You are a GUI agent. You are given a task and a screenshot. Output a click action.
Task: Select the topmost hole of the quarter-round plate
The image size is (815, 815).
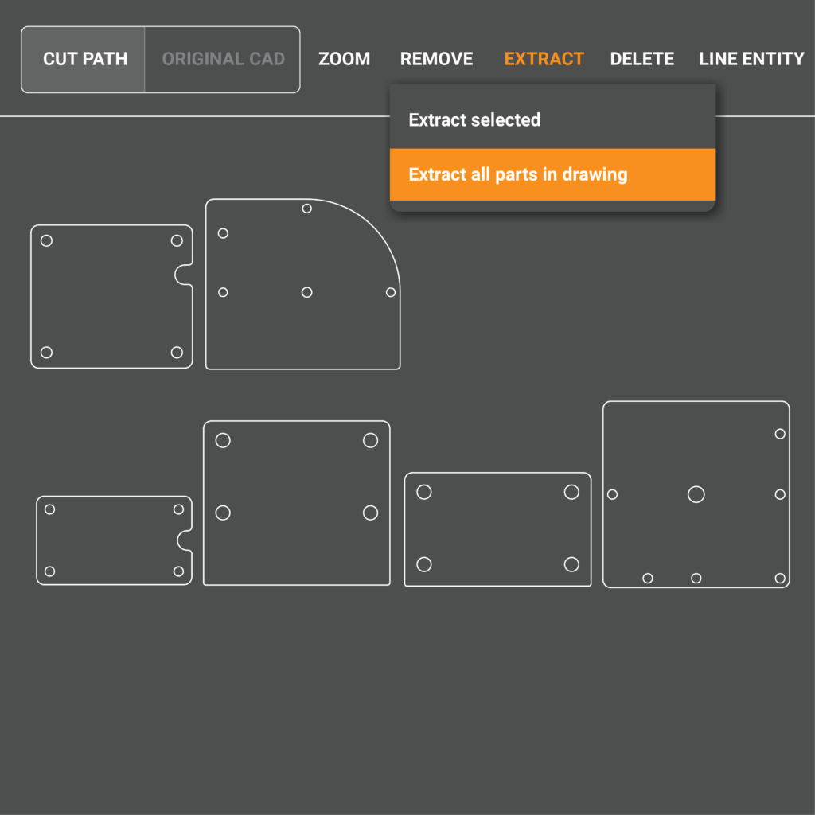pos(306,209)
